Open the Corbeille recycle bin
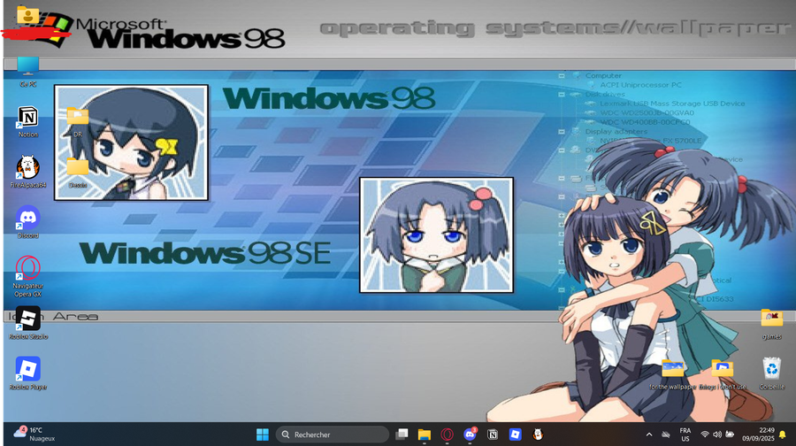The image size is (796, 446). click(771, 373)
